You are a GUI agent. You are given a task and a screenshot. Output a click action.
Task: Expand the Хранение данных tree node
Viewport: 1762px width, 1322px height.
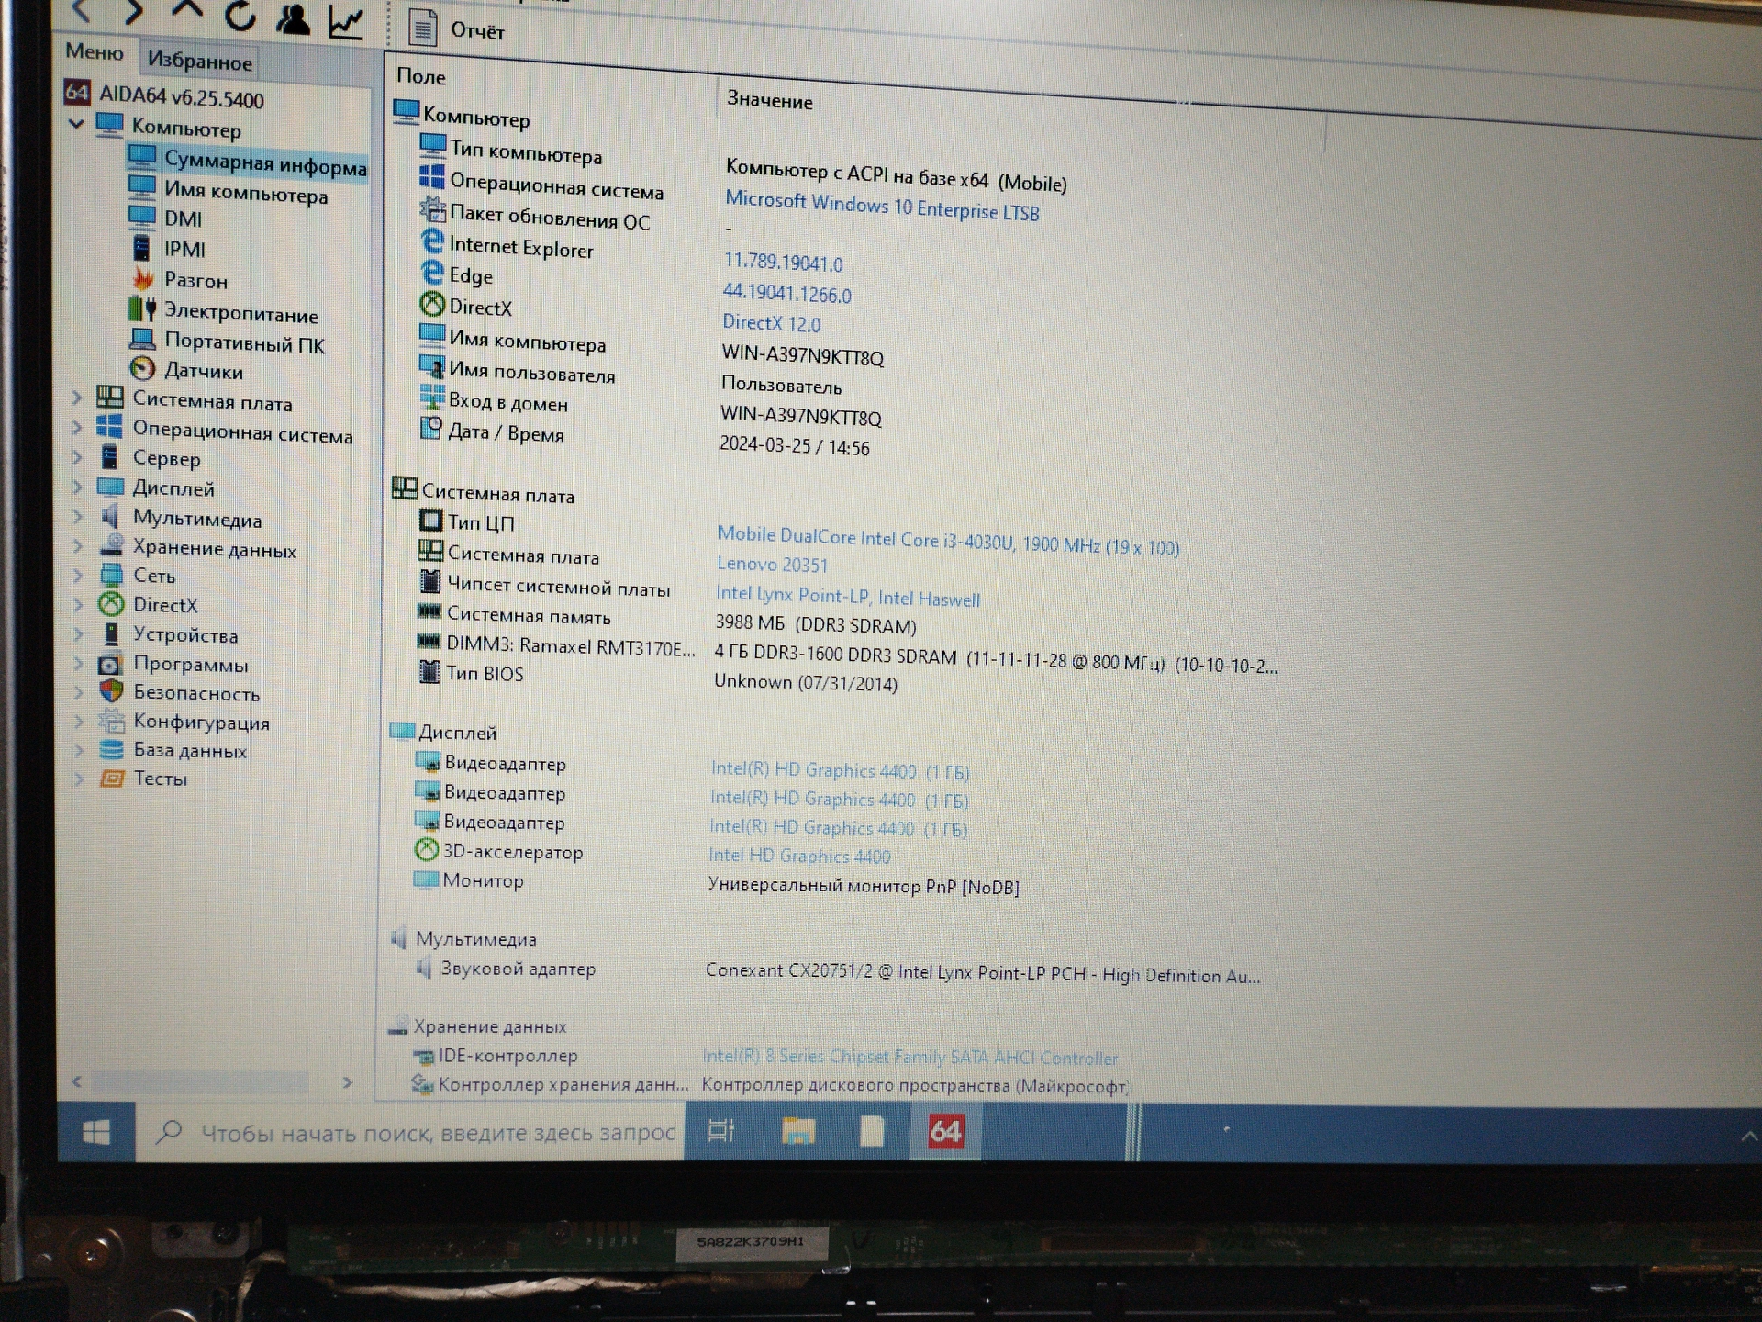(78, 546)
